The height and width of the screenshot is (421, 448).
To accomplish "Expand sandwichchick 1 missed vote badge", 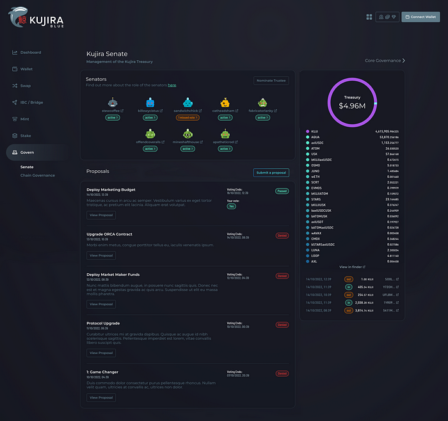I will point(188,118).
